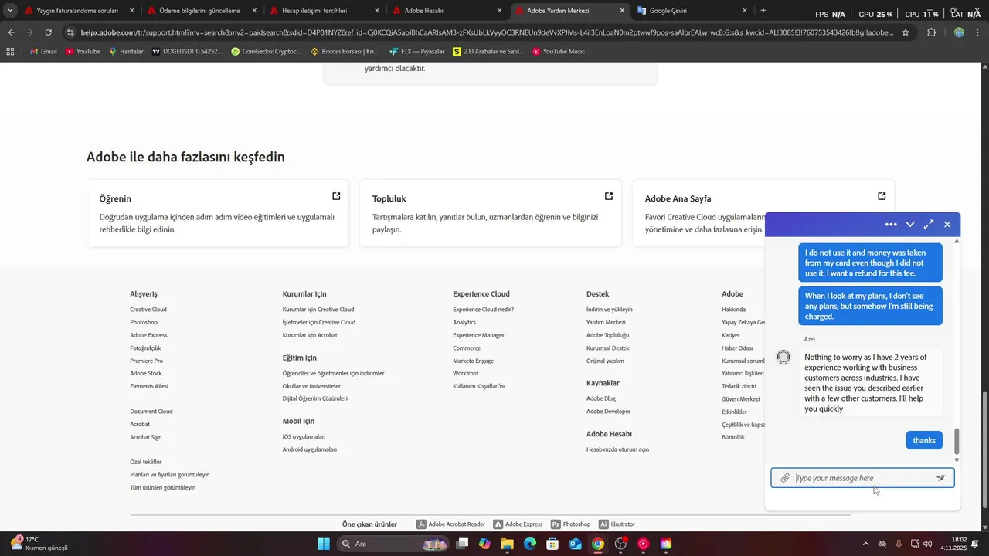Viewport: 989px width, 556px height.
Task: Open the browser extensions puzzle icon
Action: [x=931, y=32]
